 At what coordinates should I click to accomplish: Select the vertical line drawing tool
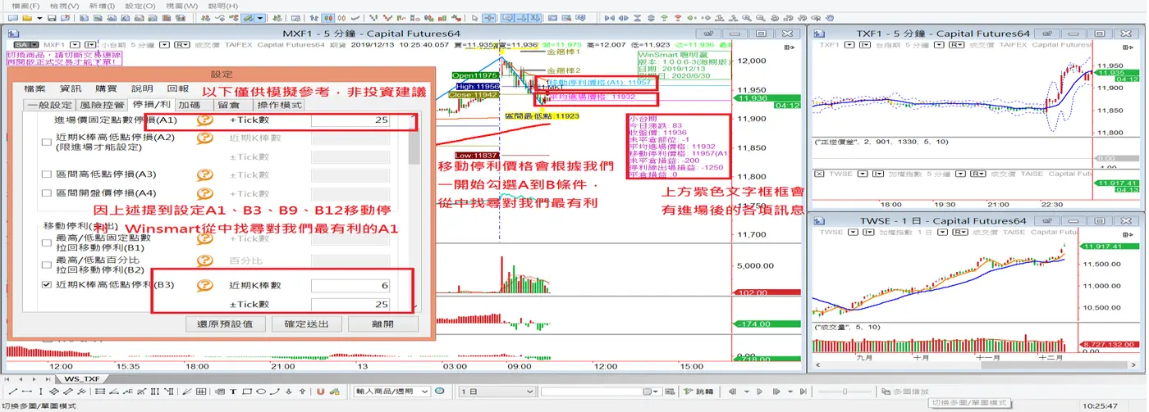point(40,392)
